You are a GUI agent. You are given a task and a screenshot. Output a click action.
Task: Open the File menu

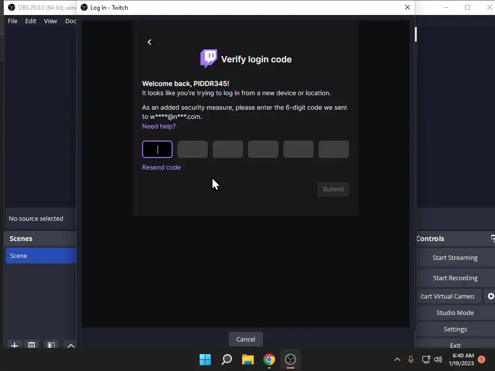coord(13,21)
